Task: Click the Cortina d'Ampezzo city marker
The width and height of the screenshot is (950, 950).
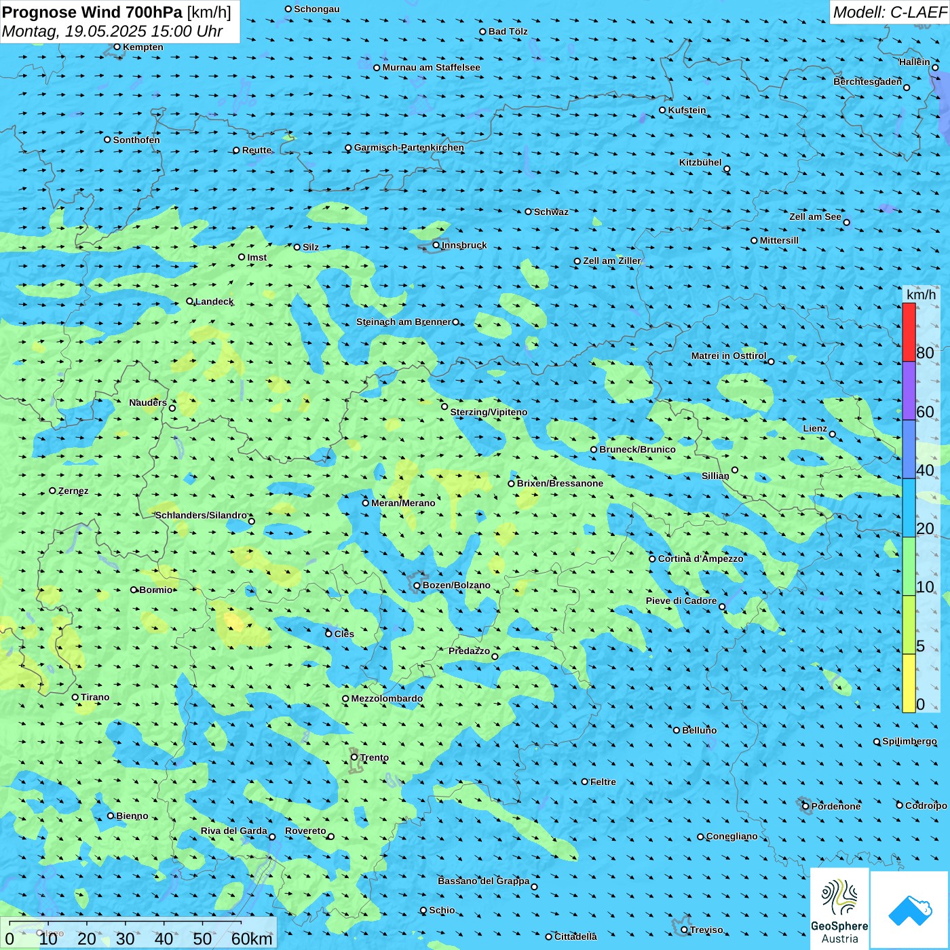Action: 653,559
